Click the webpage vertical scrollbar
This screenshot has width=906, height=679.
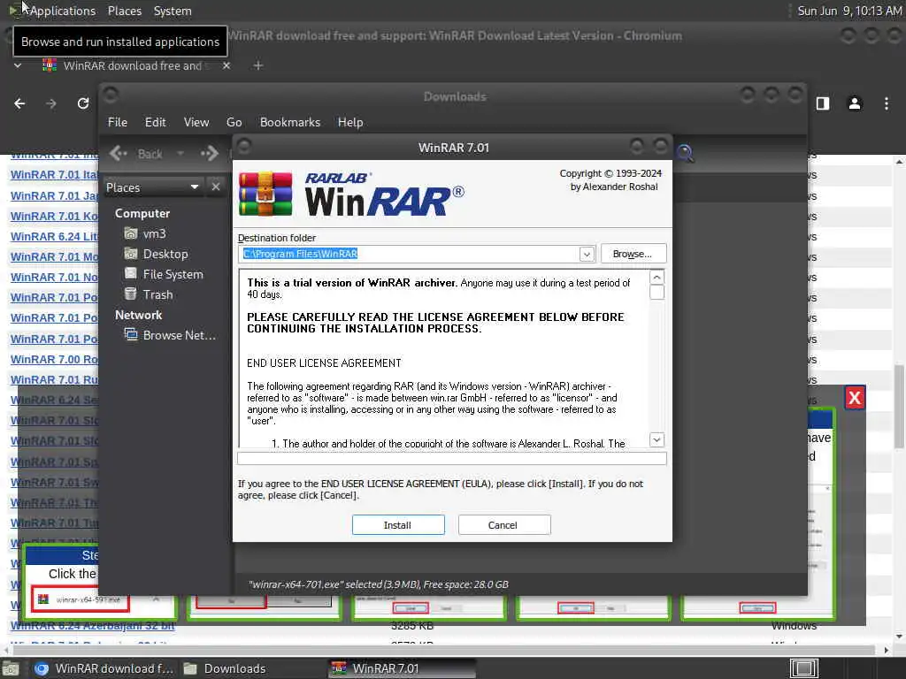(x=899, y=407)
